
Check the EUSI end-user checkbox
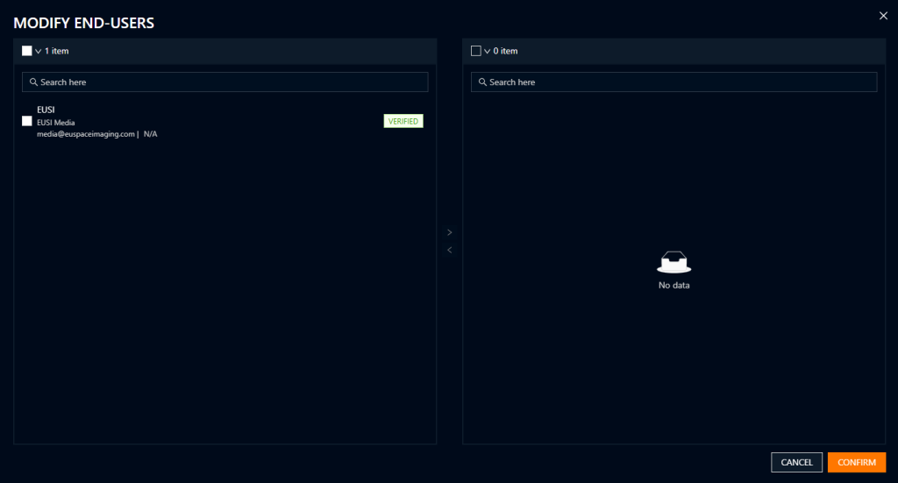[x=27, y=121]
